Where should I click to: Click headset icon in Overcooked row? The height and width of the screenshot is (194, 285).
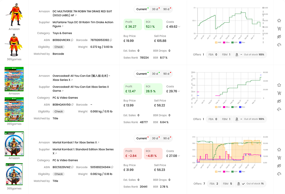click(x=279, y=109)
